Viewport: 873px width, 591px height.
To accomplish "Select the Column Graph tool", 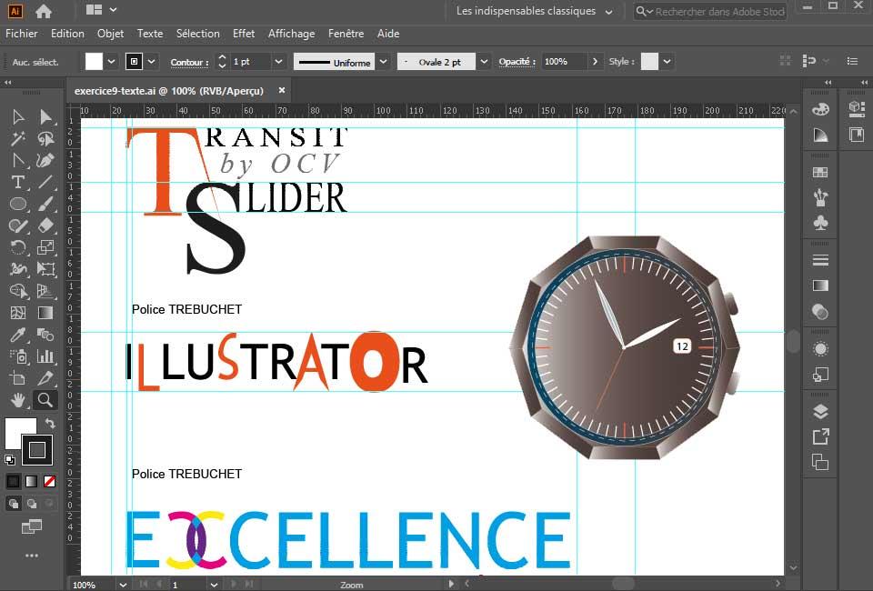I will tap(45, 356).
